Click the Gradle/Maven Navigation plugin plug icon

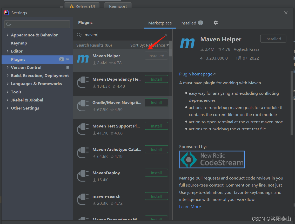(x=83, y=106)
